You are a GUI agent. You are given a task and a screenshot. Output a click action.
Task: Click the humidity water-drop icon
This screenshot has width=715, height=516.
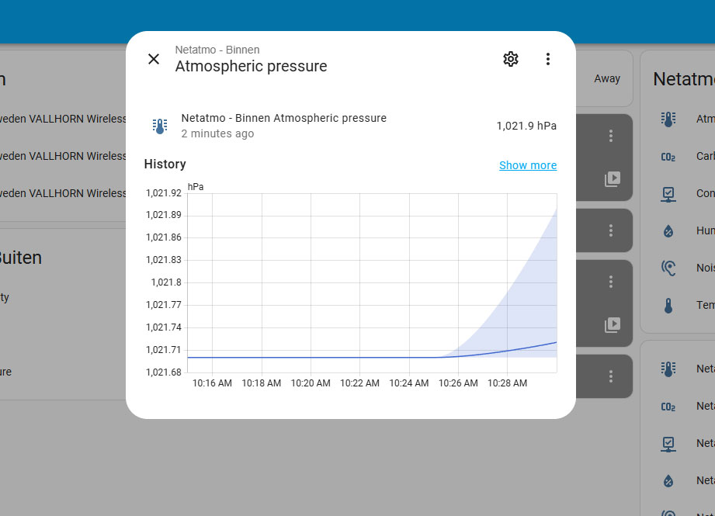(668, 231)
